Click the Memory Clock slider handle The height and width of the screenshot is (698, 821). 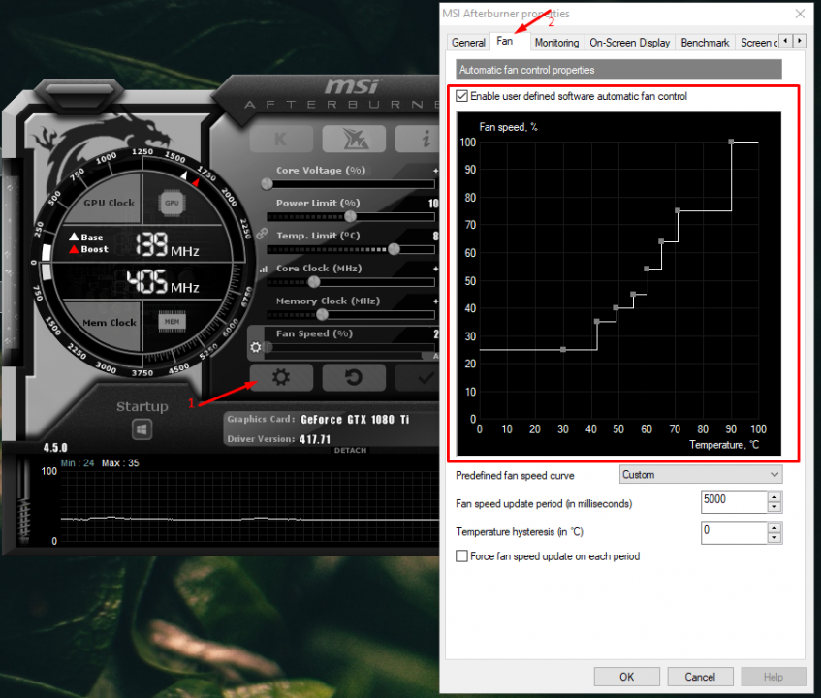point(322,314)
